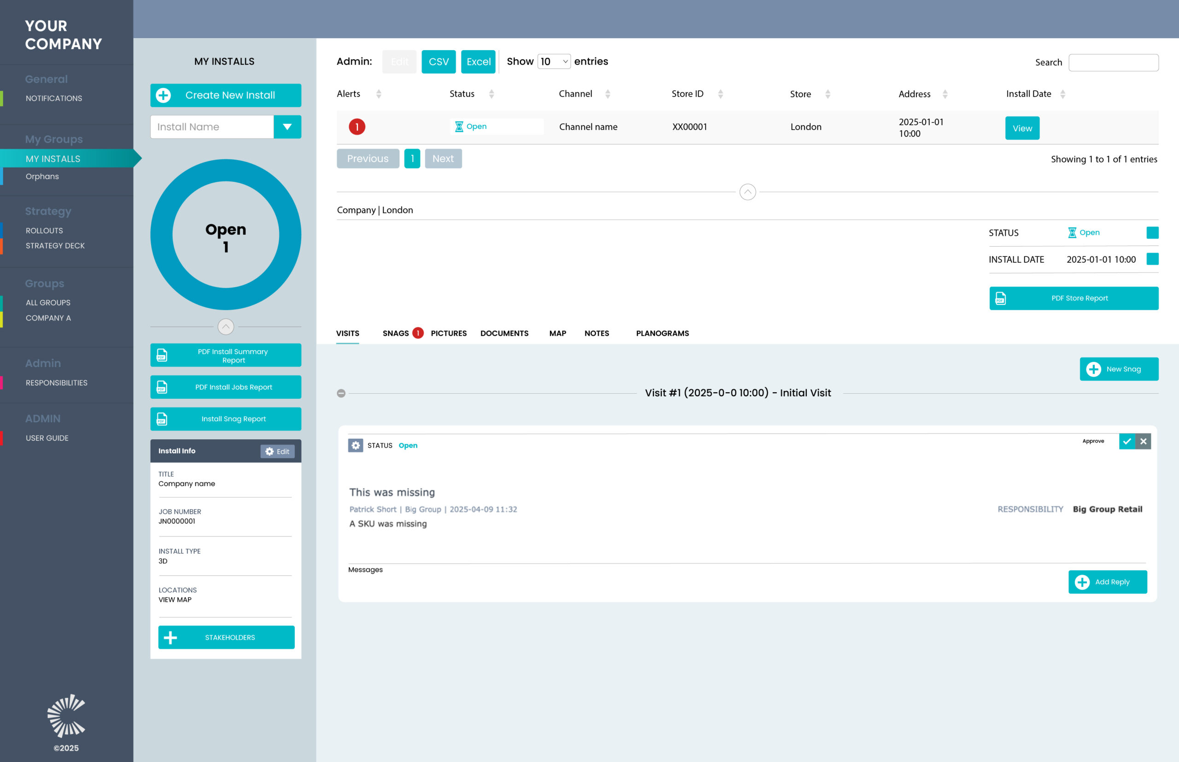Reject the snag with the X icon
Viewport: 1179px width, 762px height.
(x=1143, y=442)
